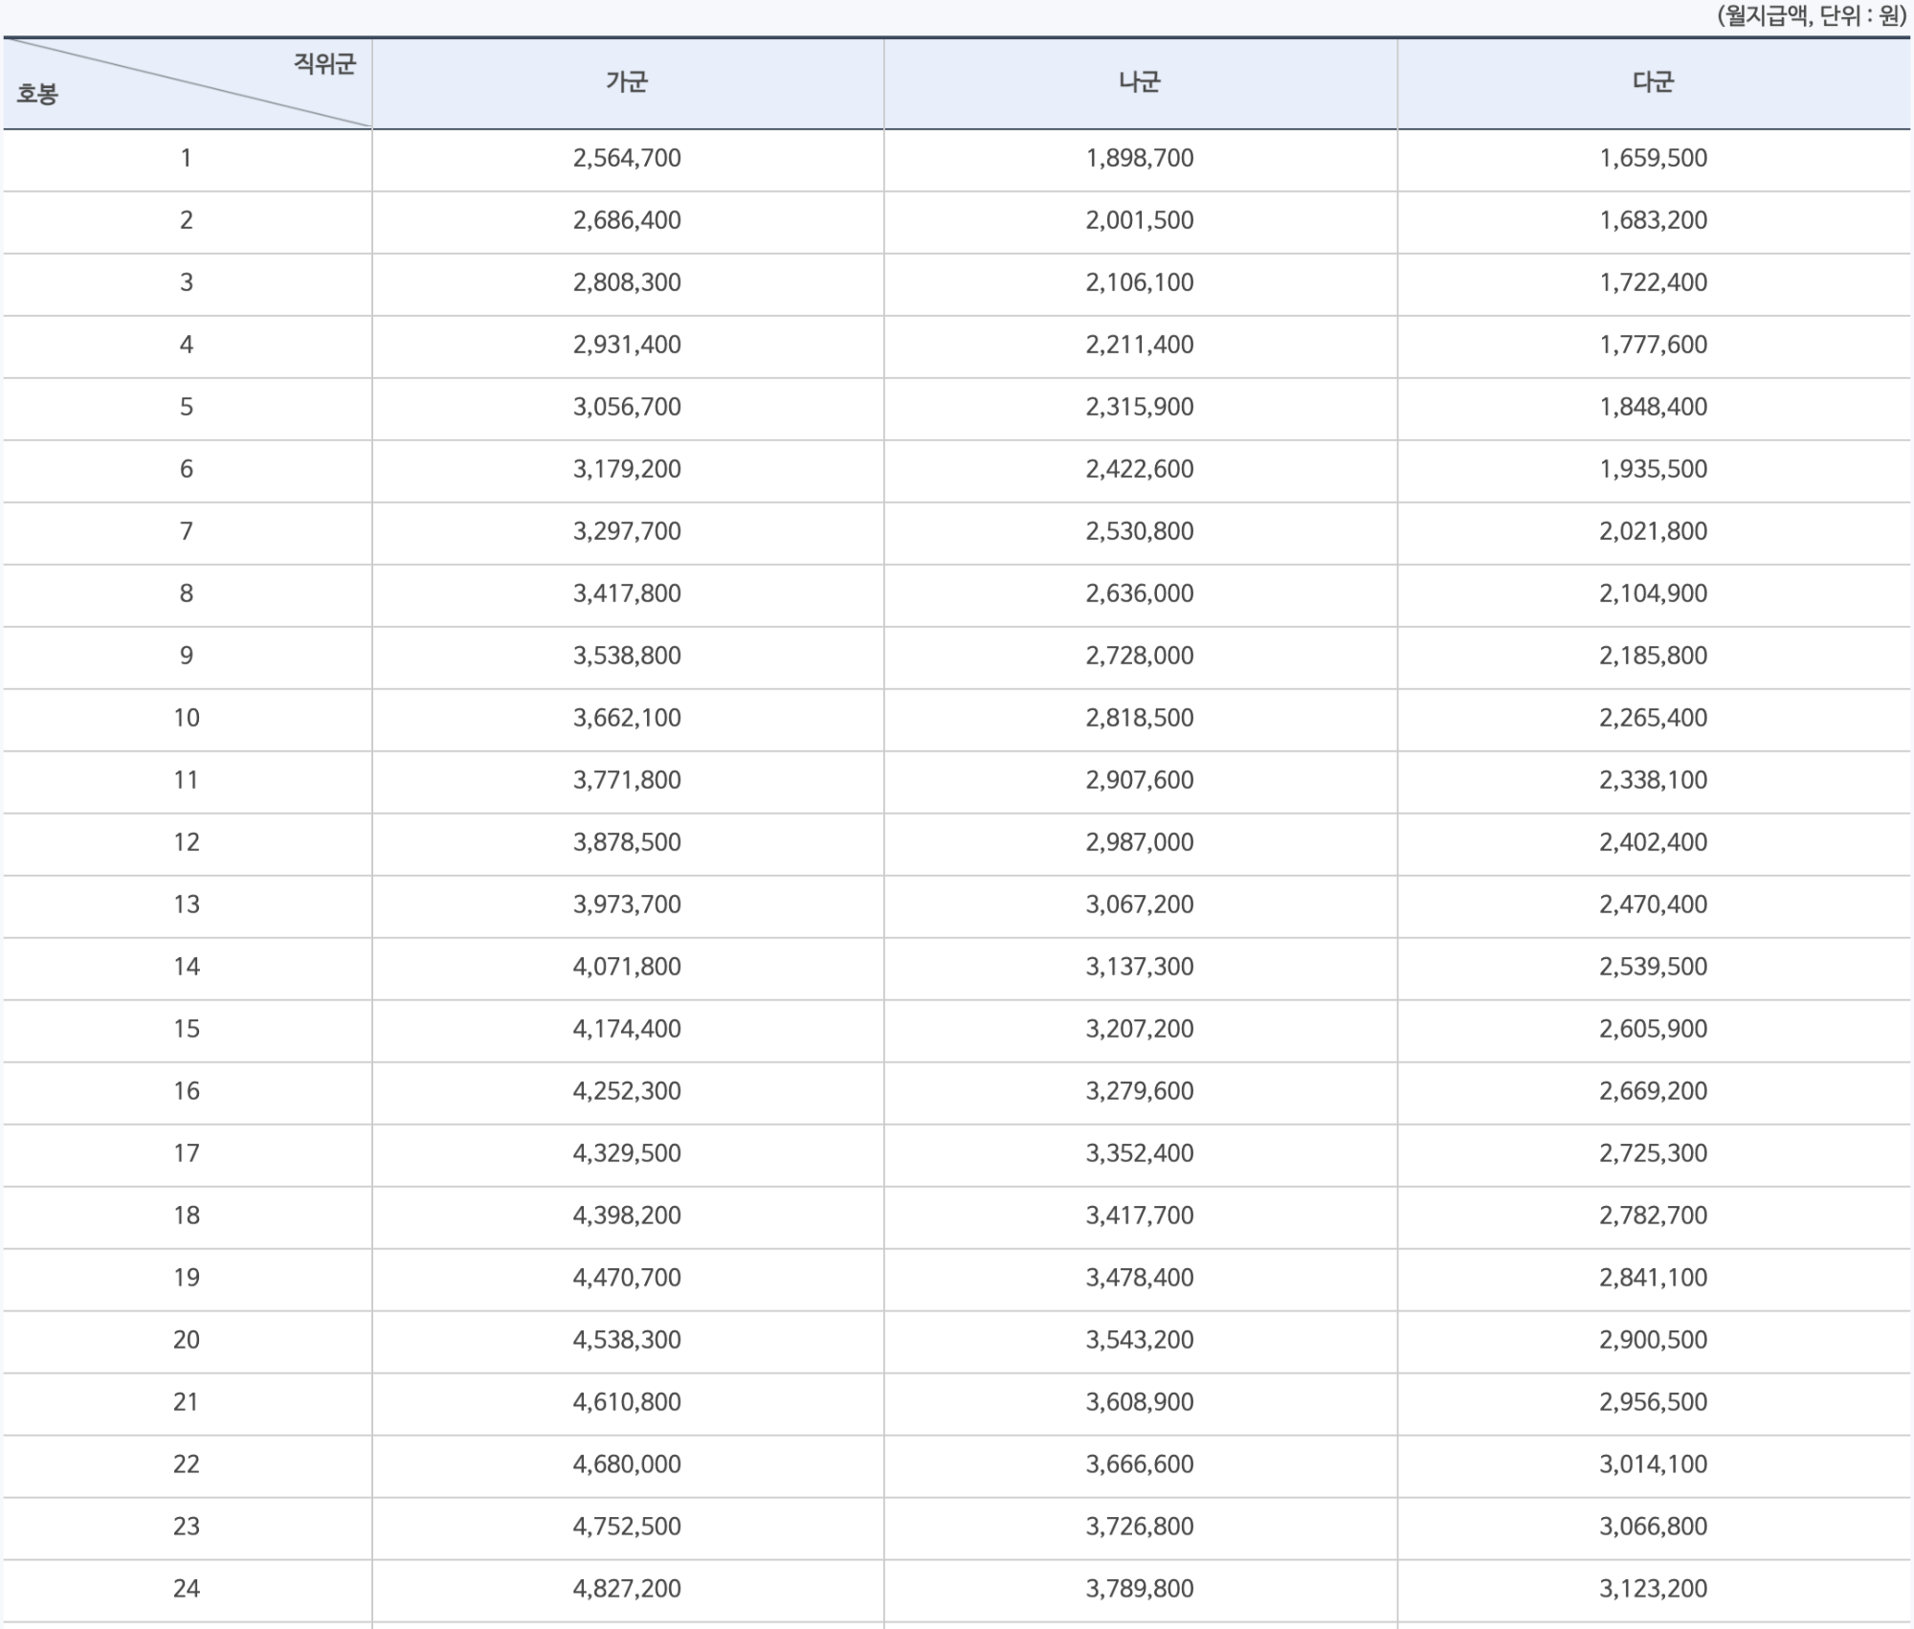Select the 다군 cell 1,659,500
This screenshot has width=1914, height=1629.
(x=1653, y=158)
